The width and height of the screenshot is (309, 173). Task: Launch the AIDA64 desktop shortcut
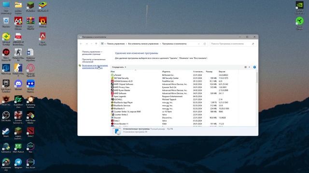pyautogui.click(x=18, y=23)
